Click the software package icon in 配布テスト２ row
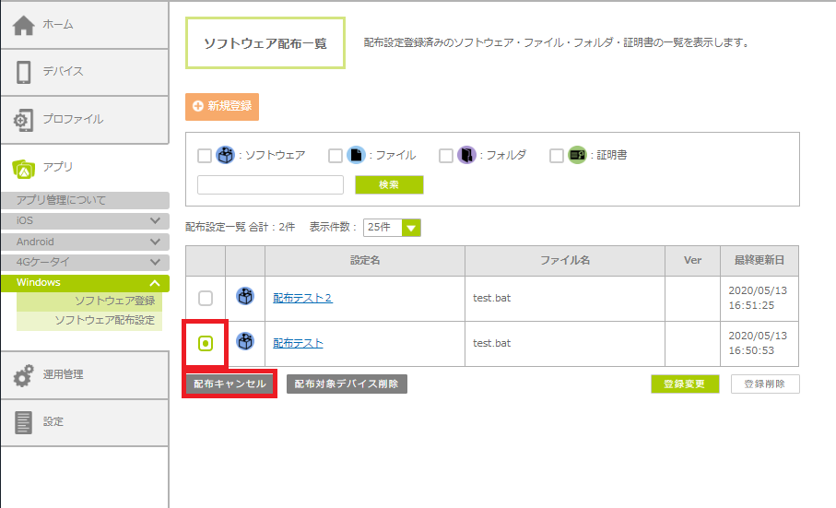This screenshot has height=508, width=836. [245, 298]
